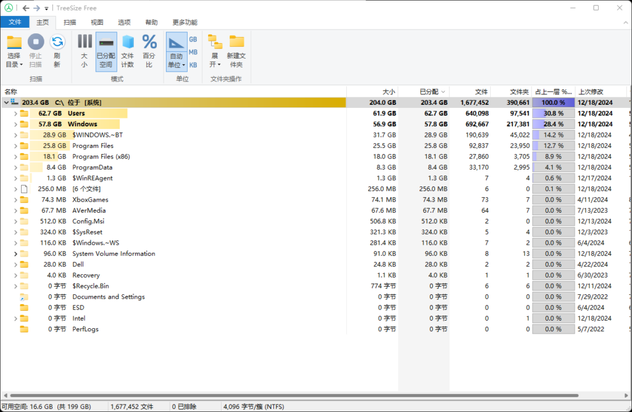Click the 100.0 % bar of C:\

(554, 103)
